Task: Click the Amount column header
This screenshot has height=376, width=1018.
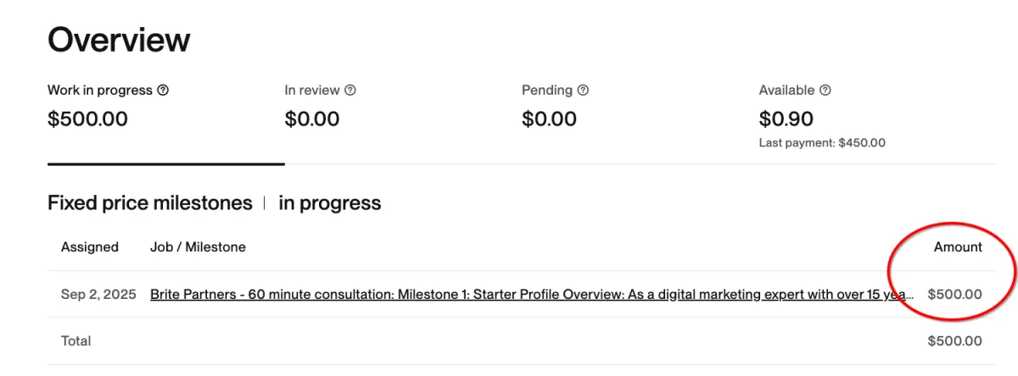Action: (x=958, y=247)
